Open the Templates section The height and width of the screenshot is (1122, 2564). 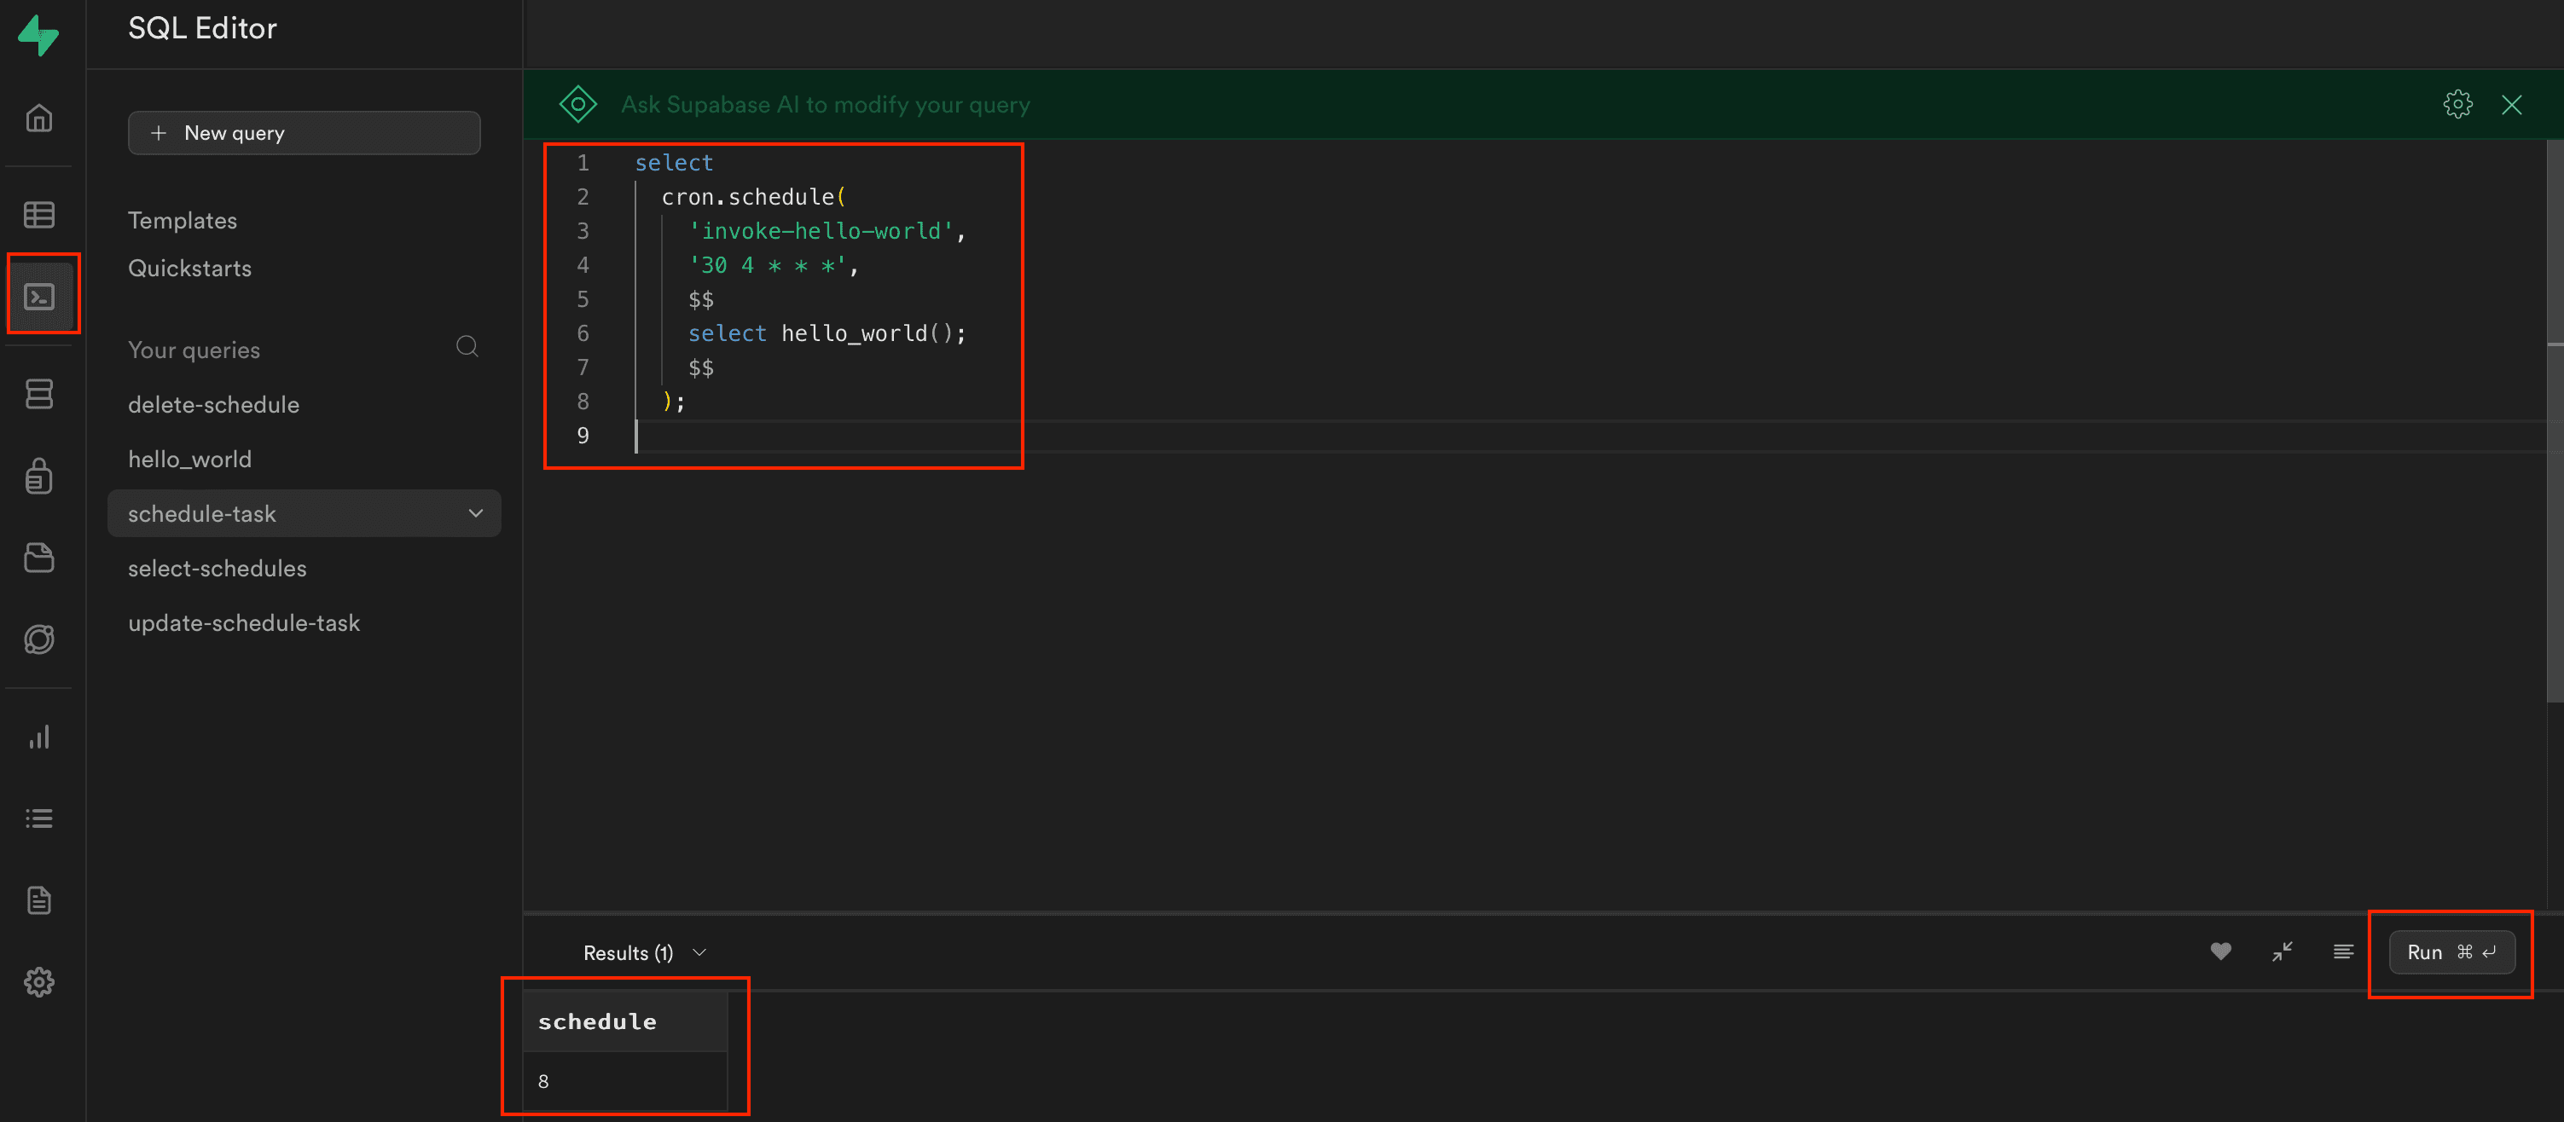[x=183, y=221]
